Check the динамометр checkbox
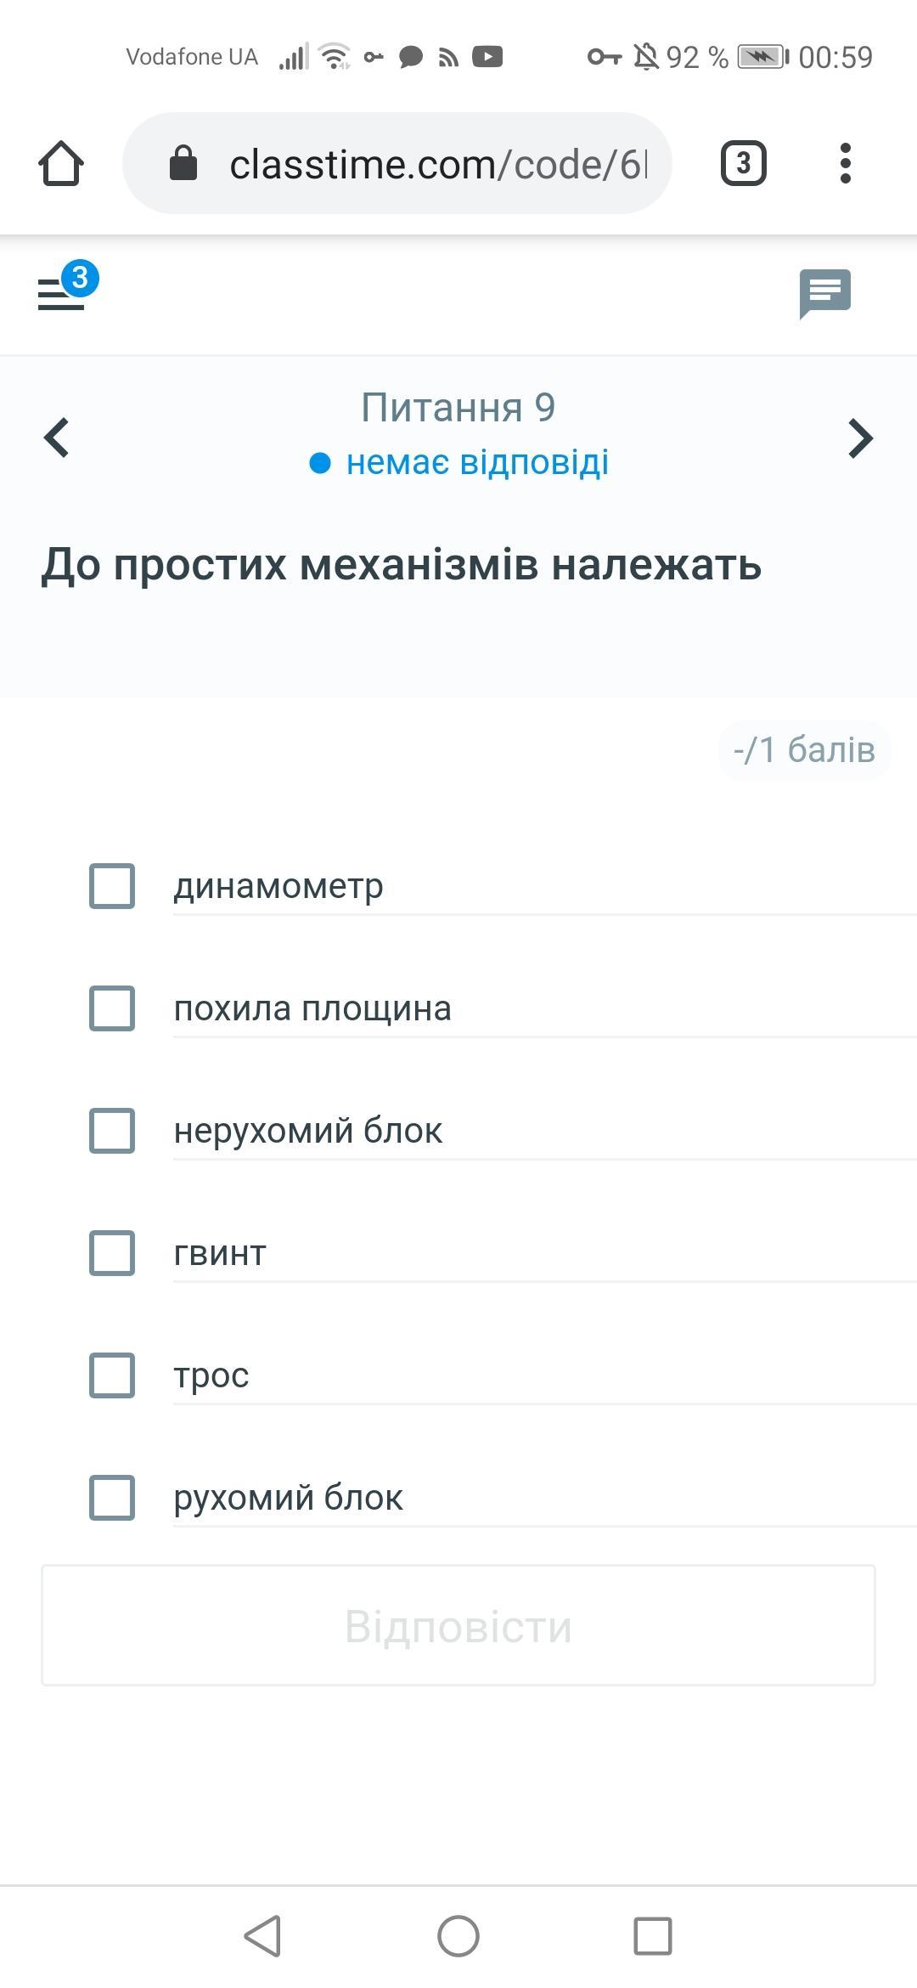Image resolution: width=917 pixels, height=1988 pixels. pyautogui.click(x=112, y=886)
